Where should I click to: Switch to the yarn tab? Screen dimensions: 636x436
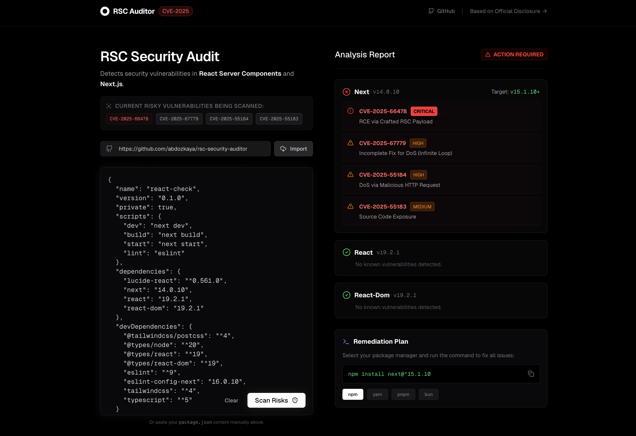point(377,394)
